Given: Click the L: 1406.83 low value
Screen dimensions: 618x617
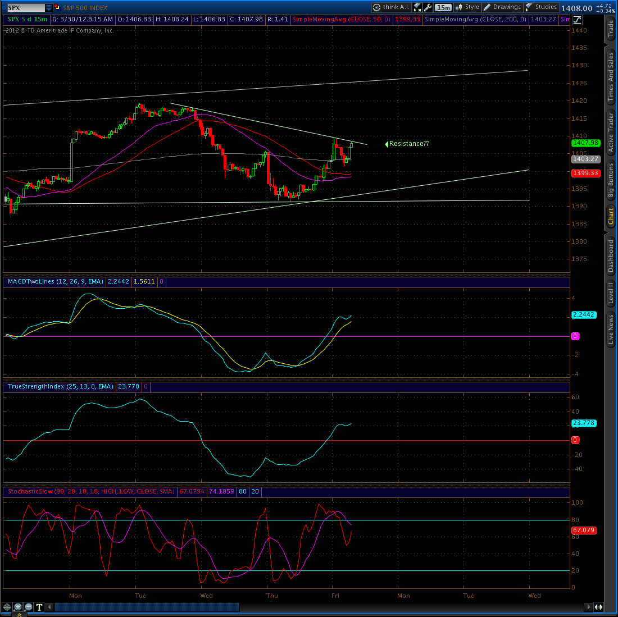Looking at the screenshot, I should [210, 19].
